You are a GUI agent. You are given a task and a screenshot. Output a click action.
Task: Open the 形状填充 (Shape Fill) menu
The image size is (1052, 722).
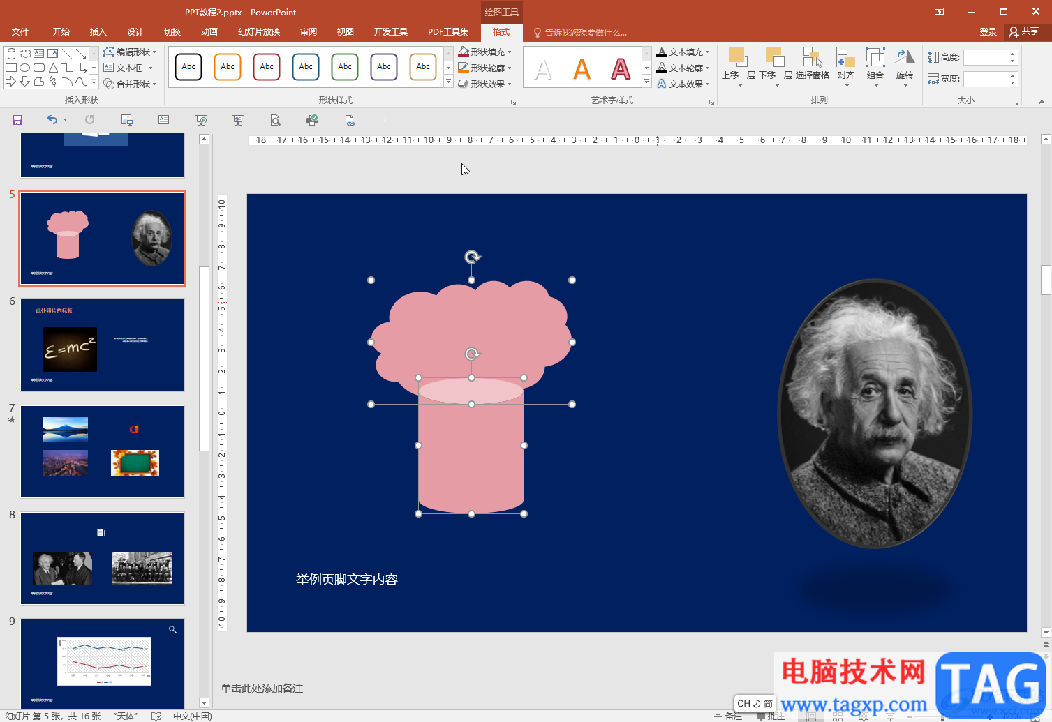click(x=484, y=52)
